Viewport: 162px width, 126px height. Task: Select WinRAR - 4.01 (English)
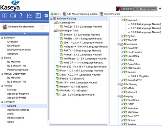coord(74,91)
